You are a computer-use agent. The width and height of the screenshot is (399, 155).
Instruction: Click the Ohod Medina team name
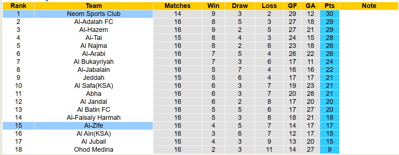click(94, 150)
